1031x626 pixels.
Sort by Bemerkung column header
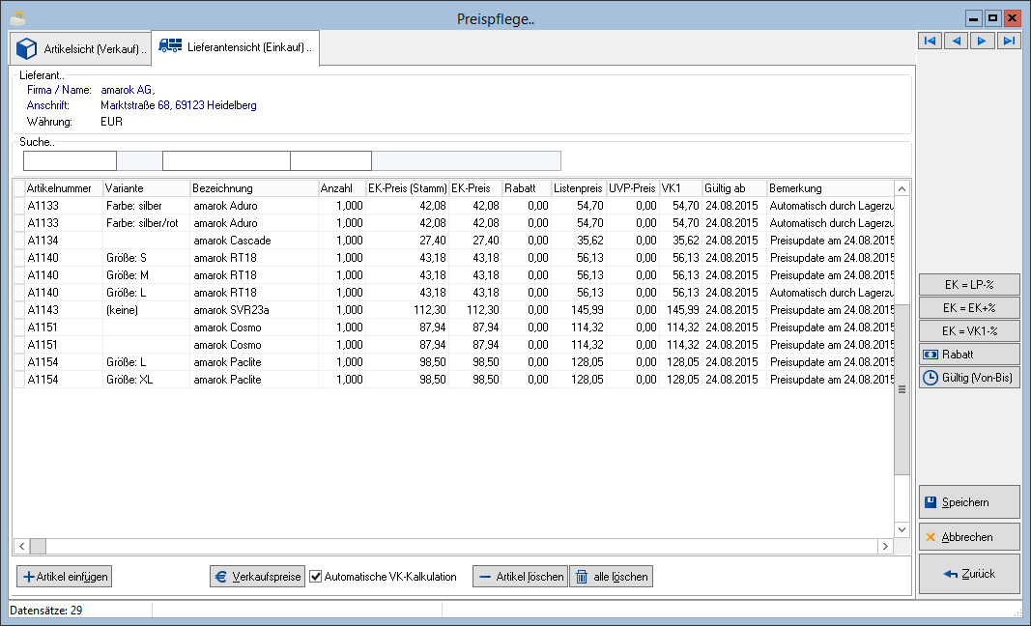[830, 188]
